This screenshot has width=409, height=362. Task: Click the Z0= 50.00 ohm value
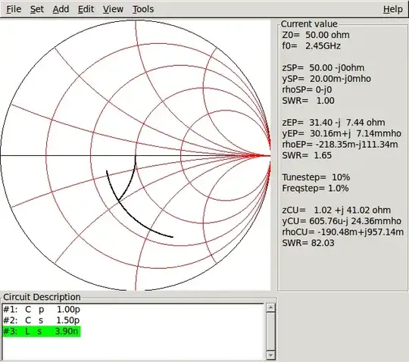pyautogui.click(x=316, y=35)
